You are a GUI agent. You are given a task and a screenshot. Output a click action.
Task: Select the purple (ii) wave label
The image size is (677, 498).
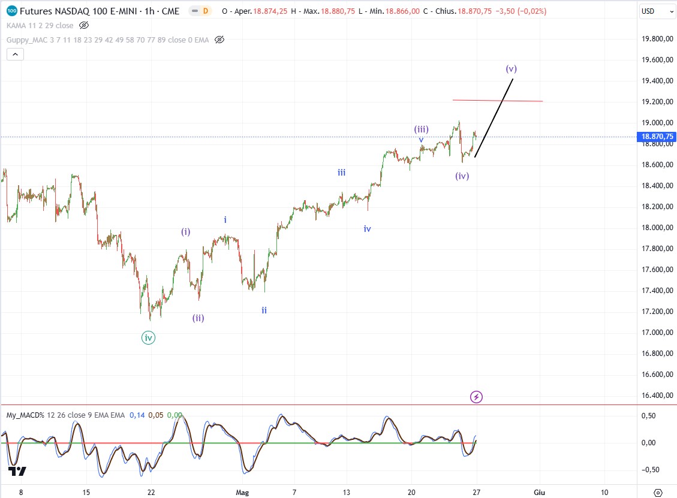198,318
